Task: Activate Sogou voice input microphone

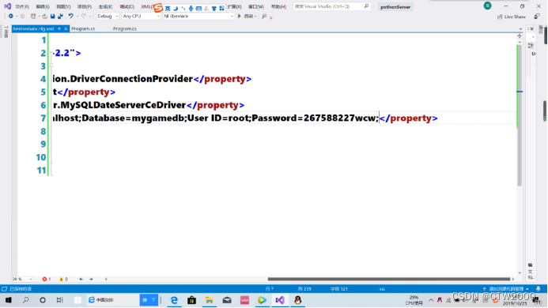Action: pos(191,8)
